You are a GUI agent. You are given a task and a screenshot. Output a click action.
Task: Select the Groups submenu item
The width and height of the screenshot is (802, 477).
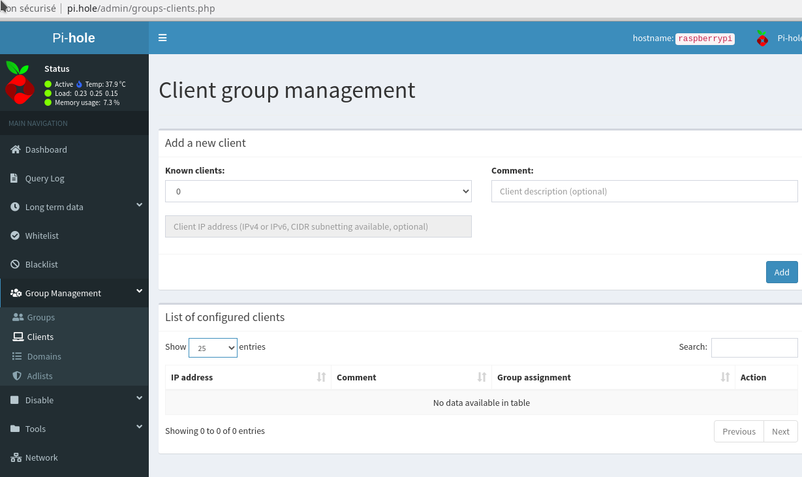point(74,317)
